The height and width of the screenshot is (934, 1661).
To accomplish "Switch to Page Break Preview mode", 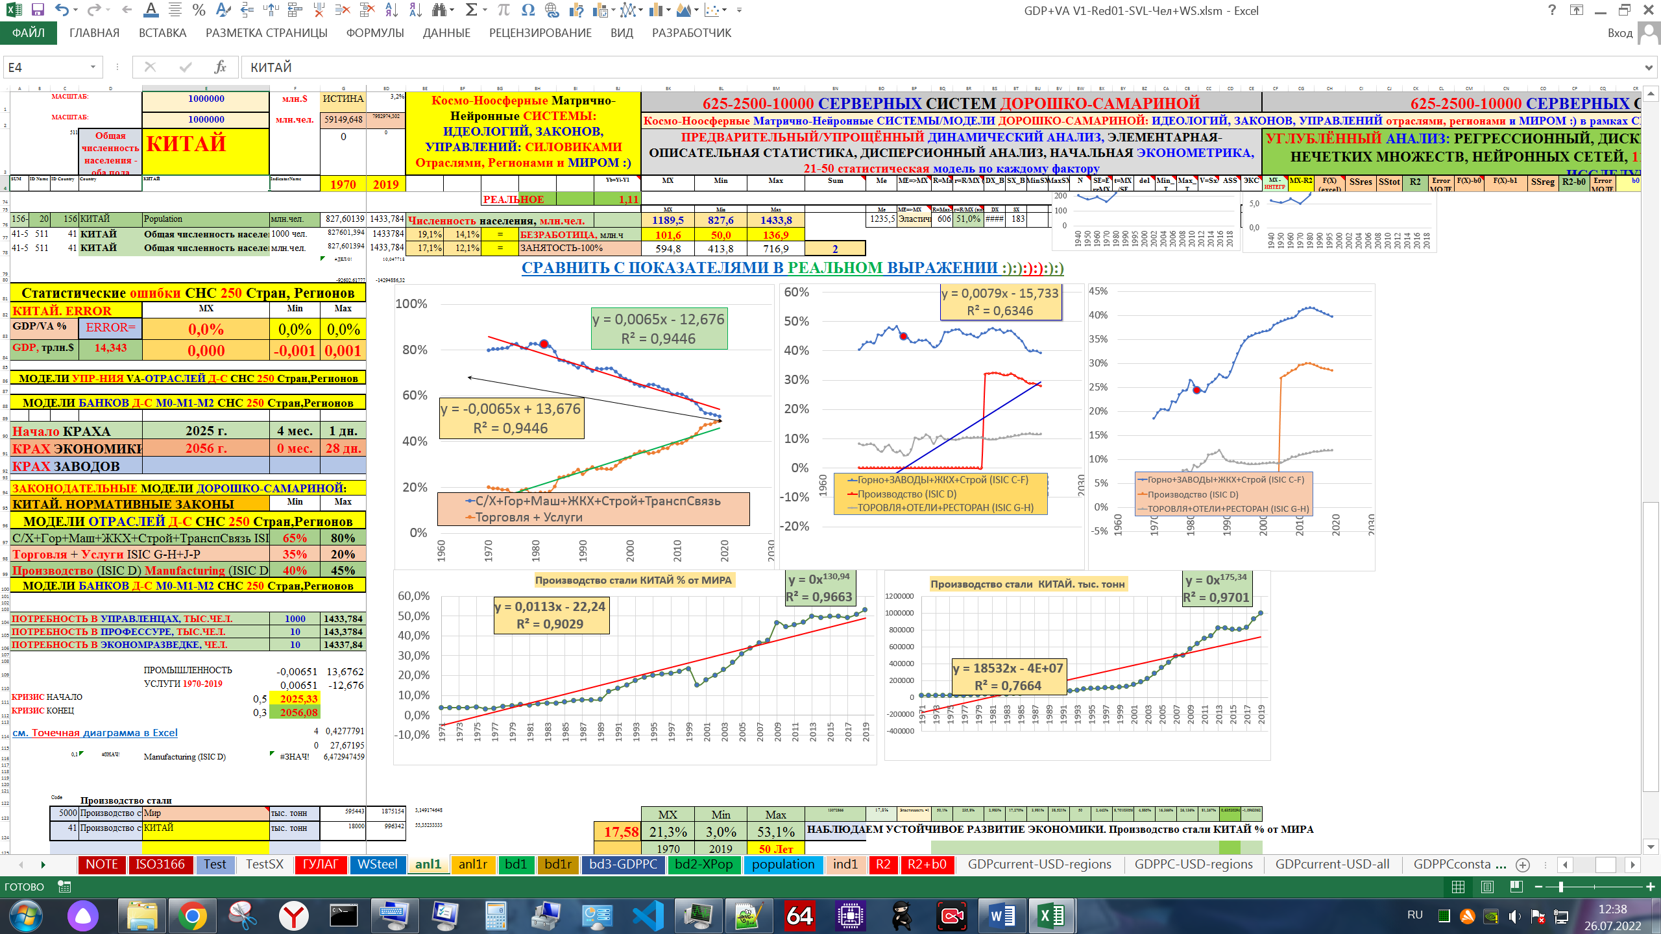I will (x=1516, y=887).
